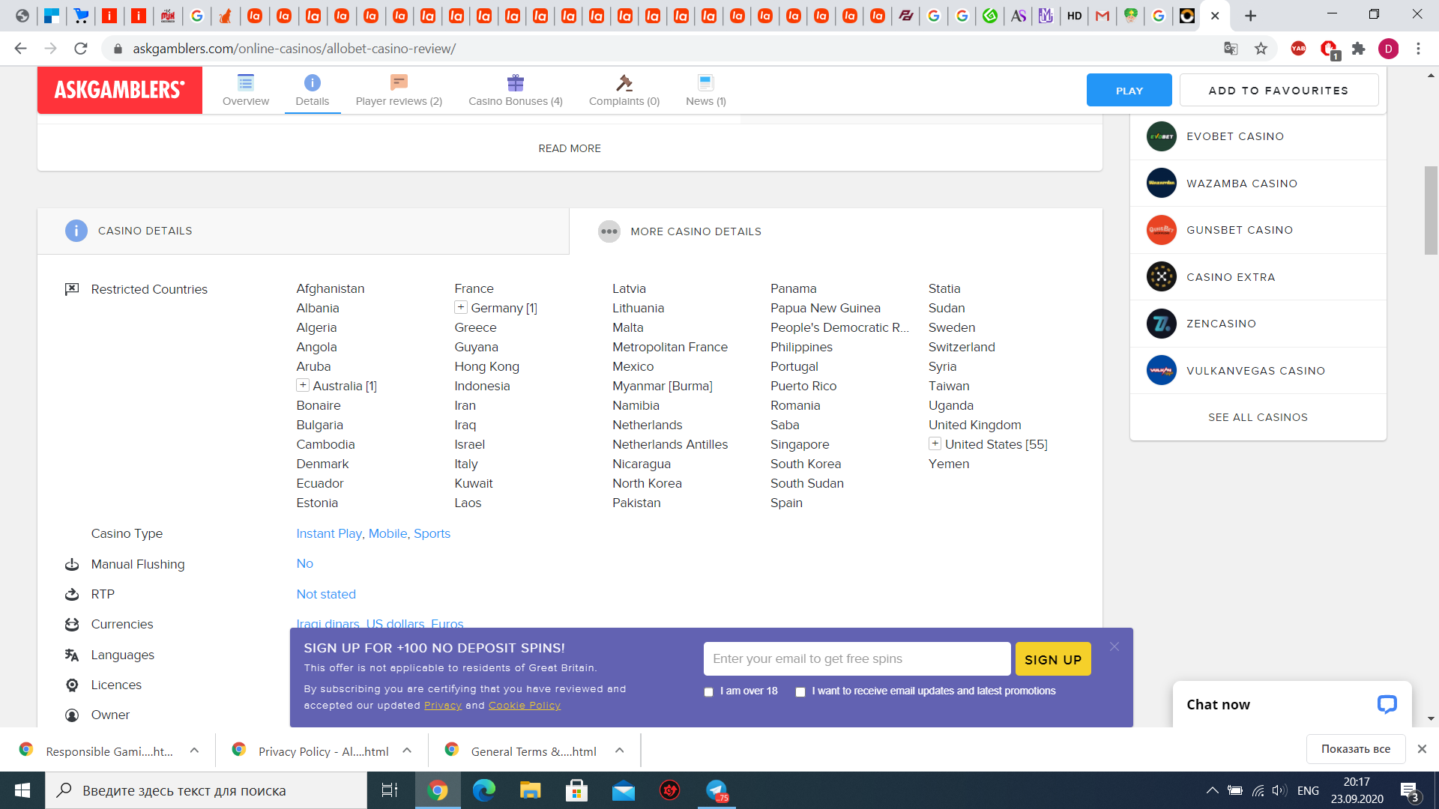
Task: Open the Privacy policy link in banner
Action: pos(443,706)
